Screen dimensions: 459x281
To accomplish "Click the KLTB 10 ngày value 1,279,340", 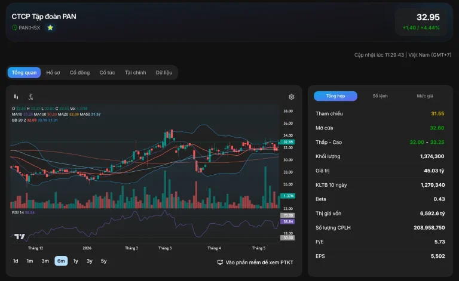I will [x=433, y=185].
